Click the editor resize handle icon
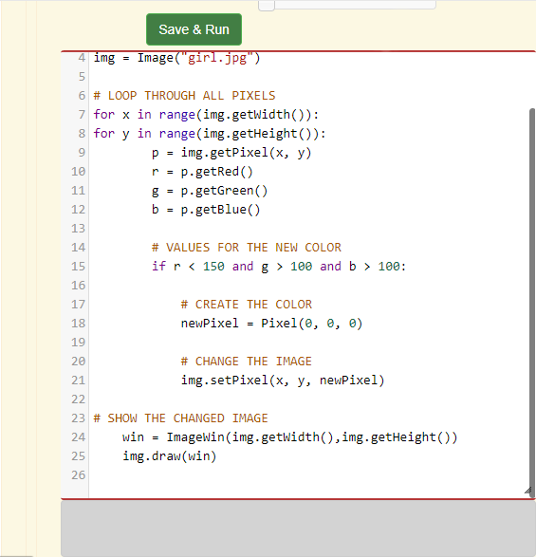Screen dimensions: 536x557 pyautogui.click(x=527, y=491)
